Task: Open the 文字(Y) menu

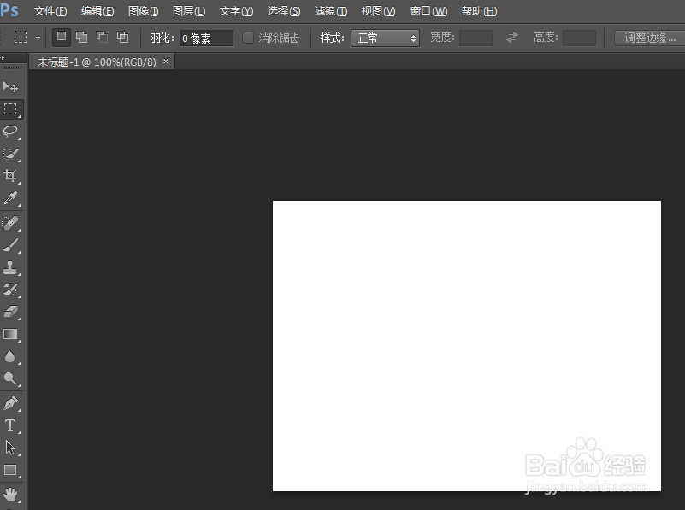Action: (x=236, y=11)
